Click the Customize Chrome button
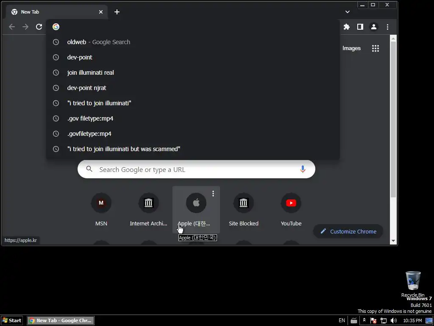The image size is (434, 326). [348, 231]
